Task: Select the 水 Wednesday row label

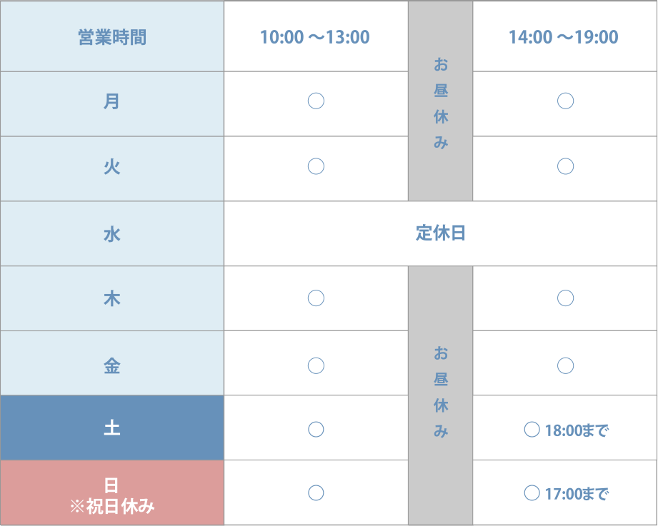Action: click(112, 233)
